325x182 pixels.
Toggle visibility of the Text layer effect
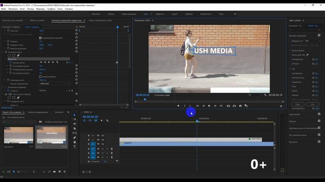(x=6, y=94)
